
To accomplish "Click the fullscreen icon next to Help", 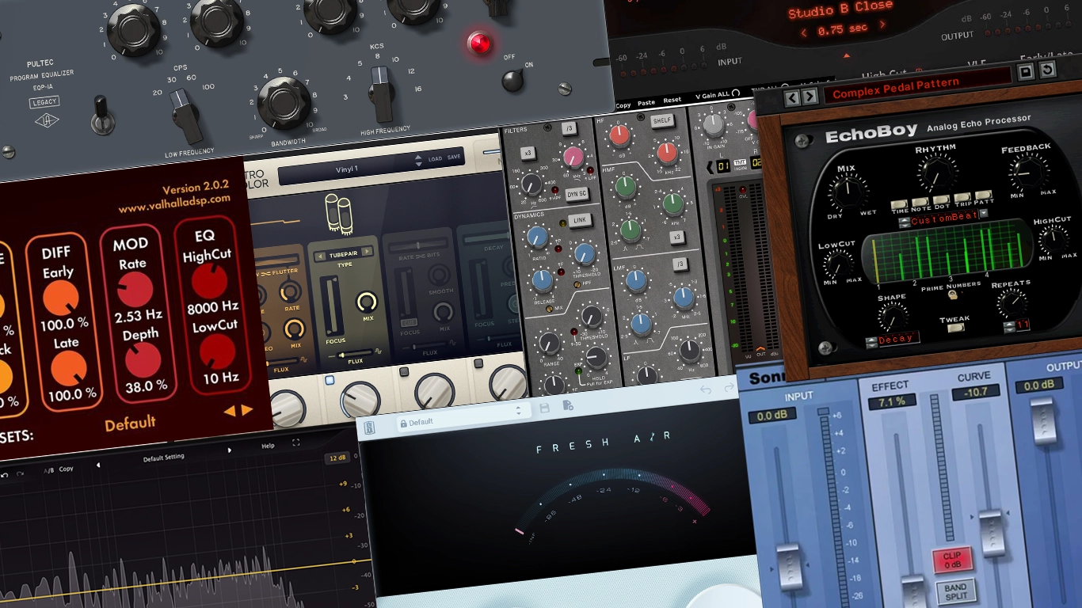I will (295, 443).
